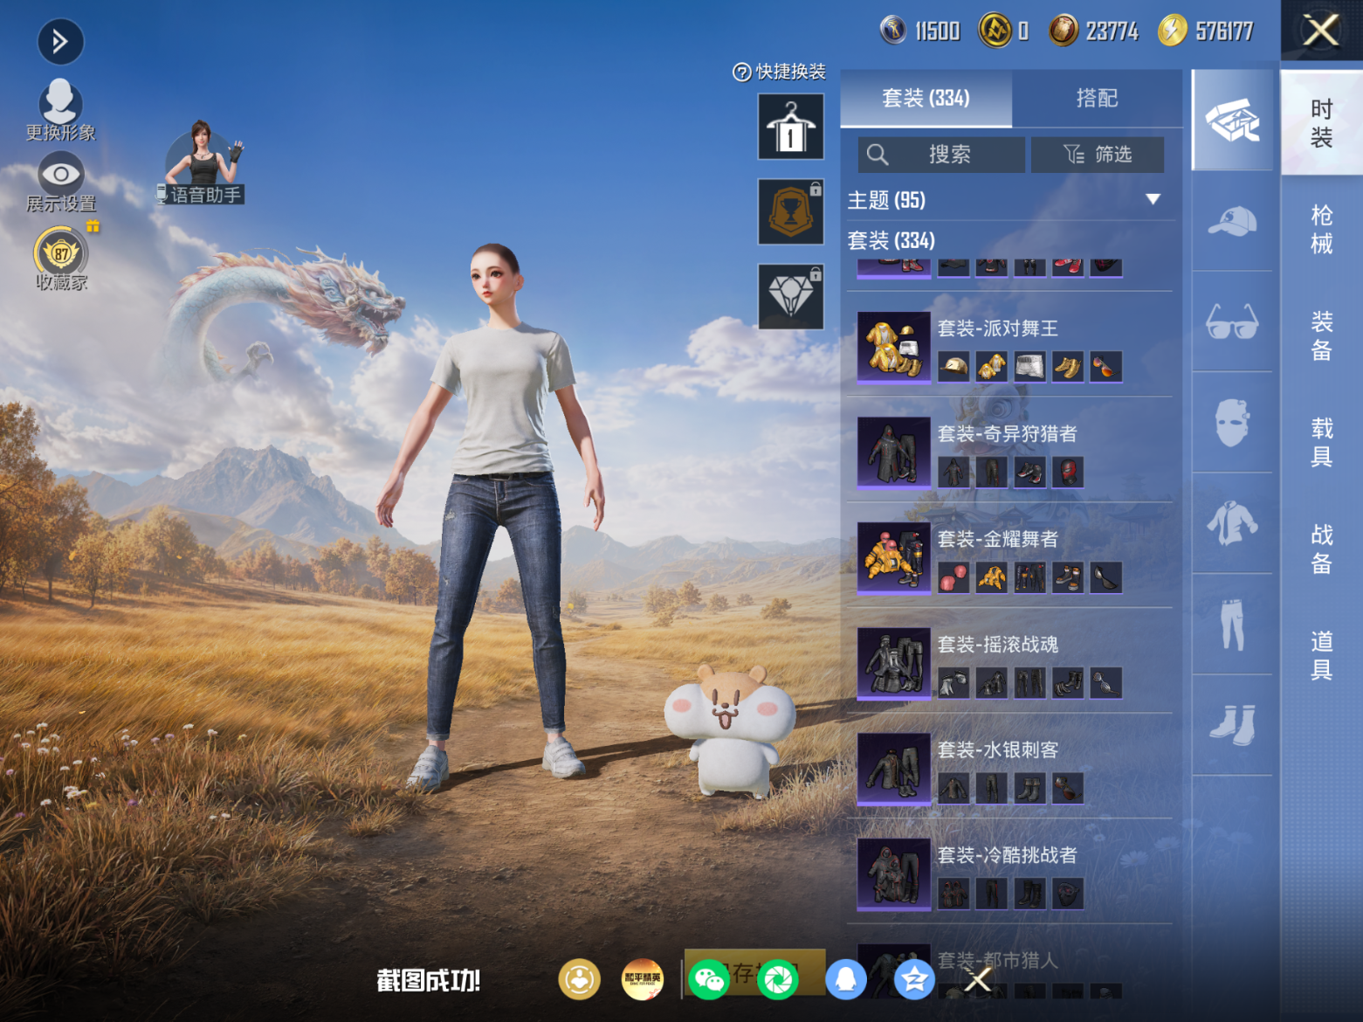The height and width of the screenshot is (1022, 1363).
Task: Click the 套装-水银刺客 set name
Action: pyautogui.click(x=998, y=750)
